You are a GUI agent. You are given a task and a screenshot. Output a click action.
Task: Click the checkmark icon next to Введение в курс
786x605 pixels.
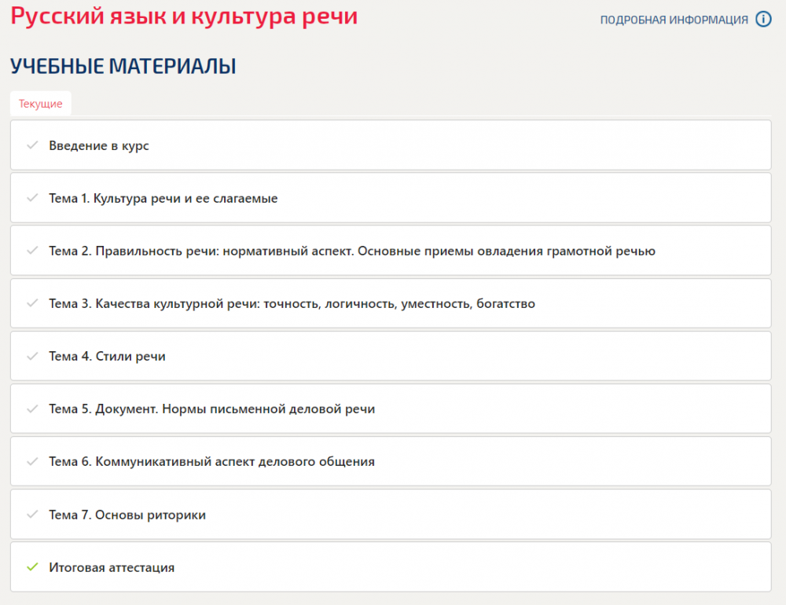click(32, 145)
